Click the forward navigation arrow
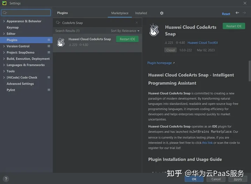Viewport: 251px width, 184px height. point(244,13)
